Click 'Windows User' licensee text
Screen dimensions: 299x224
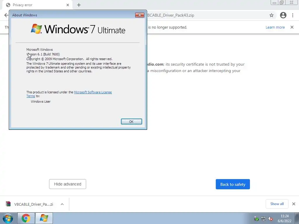coord(41,101)
